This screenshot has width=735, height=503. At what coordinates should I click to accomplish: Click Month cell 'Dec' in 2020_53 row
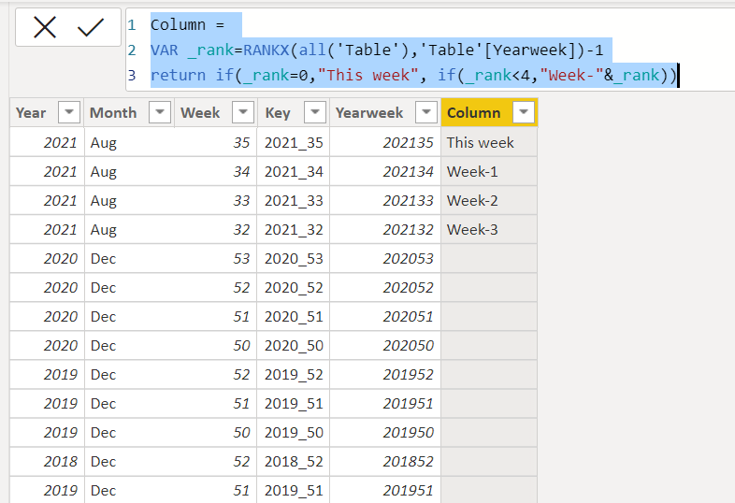coord(129,259)
